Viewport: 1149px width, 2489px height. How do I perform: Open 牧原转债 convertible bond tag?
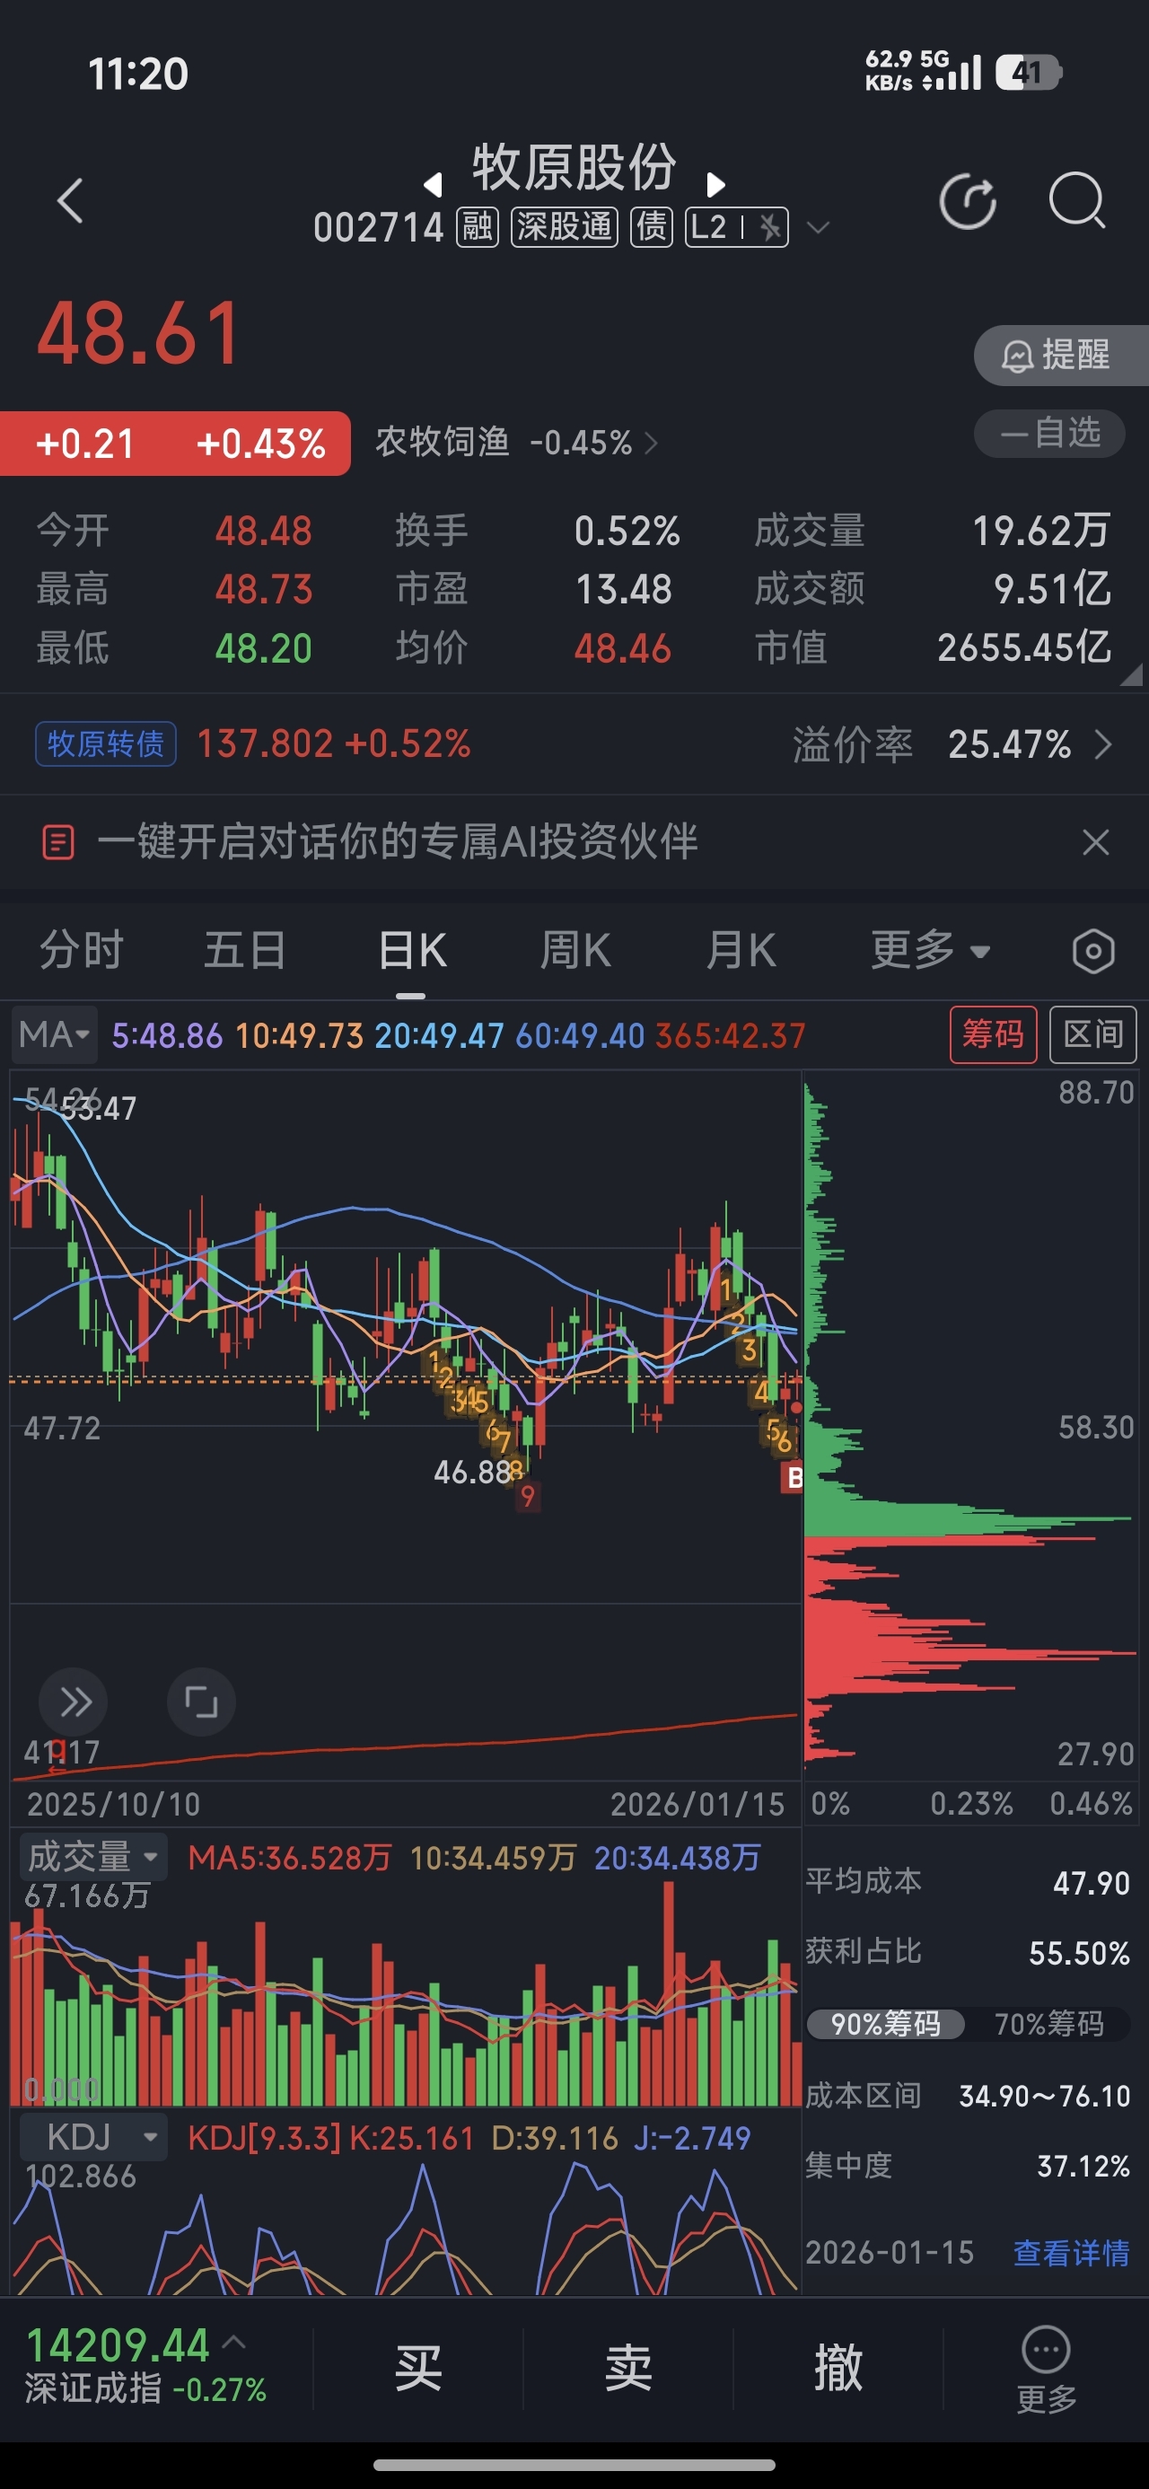[x=106, y=744]
